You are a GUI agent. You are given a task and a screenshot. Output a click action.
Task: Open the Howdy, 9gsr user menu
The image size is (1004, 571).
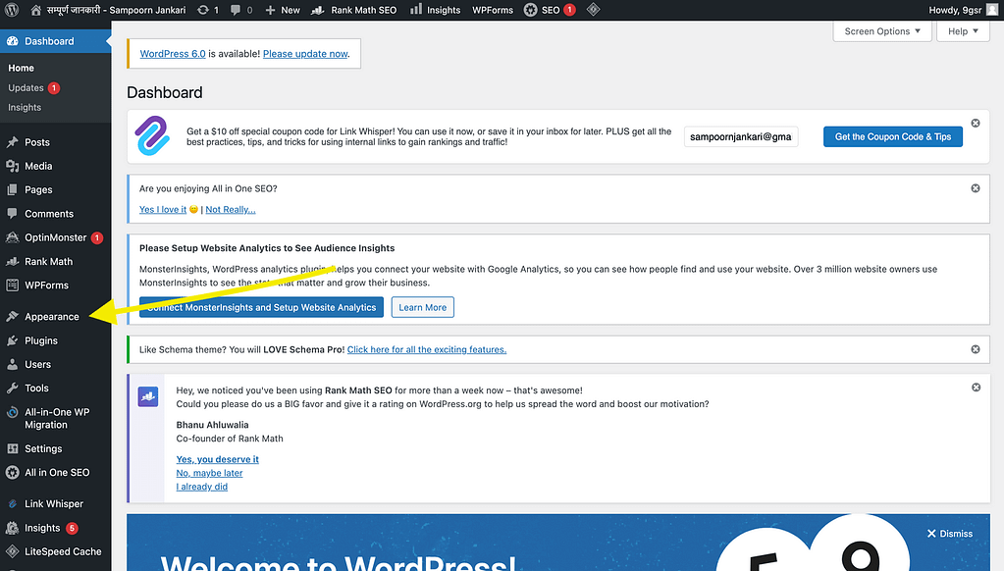(x=963, y=10)
